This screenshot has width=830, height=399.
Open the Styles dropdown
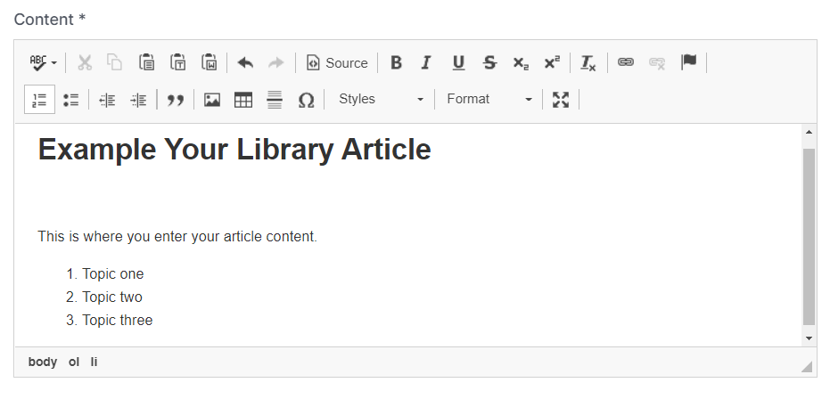(x=381, y=100)
